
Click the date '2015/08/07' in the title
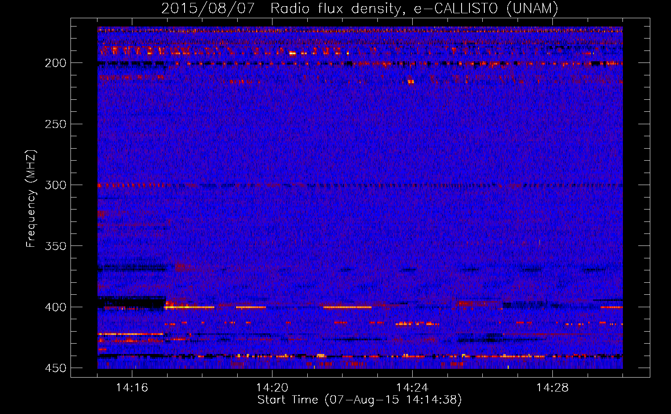pyautogui.click(x=208, y=9)
